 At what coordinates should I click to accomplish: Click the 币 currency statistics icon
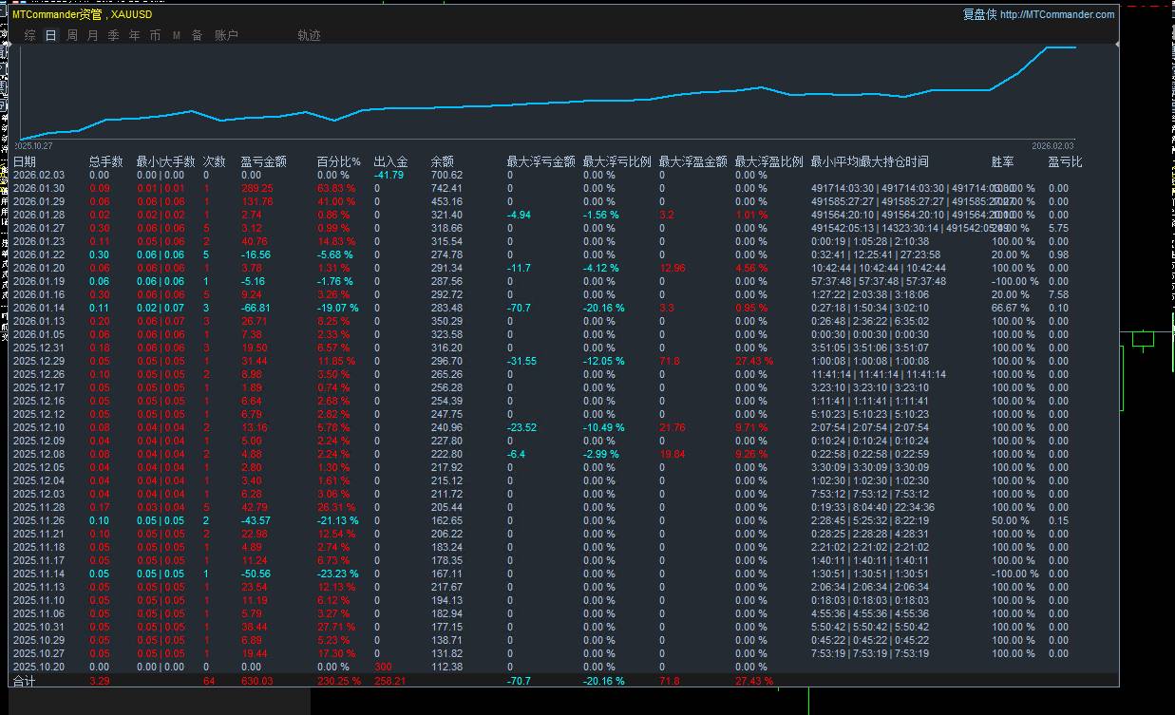pos(154,34)
